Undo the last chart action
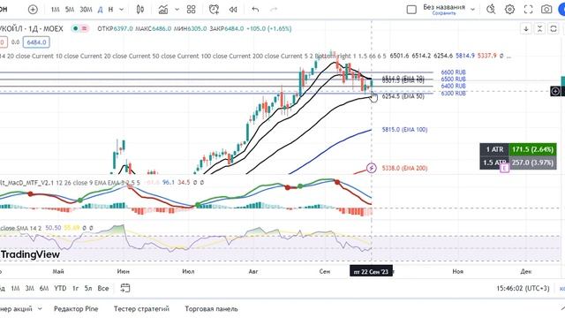 255,10
